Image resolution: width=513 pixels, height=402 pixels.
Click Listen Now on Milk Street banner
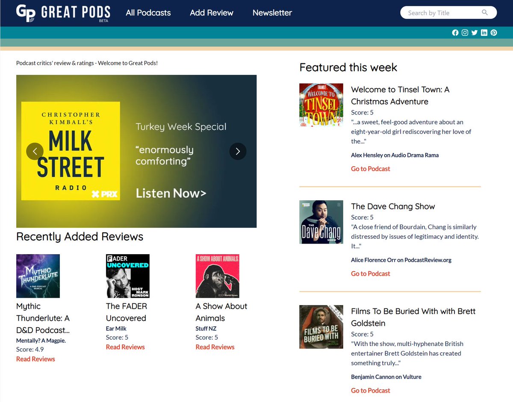click(x=171, y=194)
